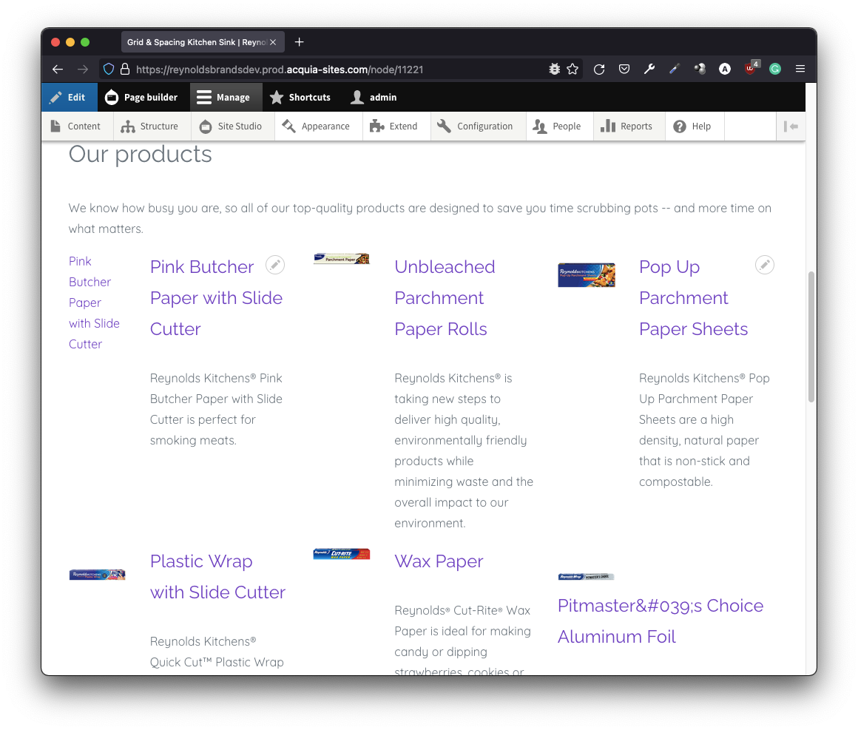Click the vertical page scrollbar thumb
858x730 pixels.
point(811,337)
